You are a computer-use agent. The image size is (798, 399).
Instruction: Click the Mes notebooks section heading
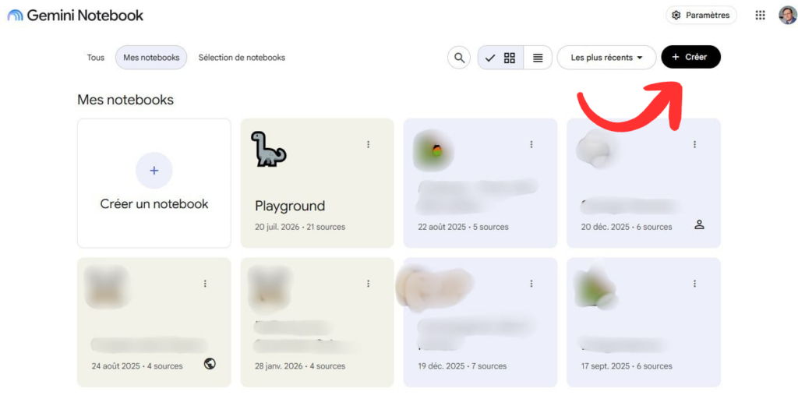[x=125, y=100]
